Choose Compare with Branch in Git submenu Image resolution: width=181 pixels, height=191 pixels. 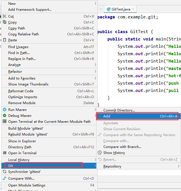[x=139, y=147]
